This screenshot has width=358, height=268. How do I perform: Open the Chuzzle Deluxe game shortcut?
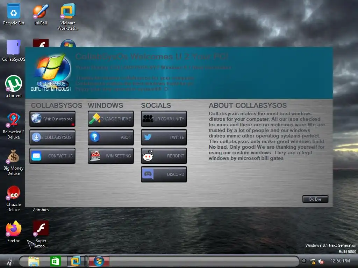[14, 199]
